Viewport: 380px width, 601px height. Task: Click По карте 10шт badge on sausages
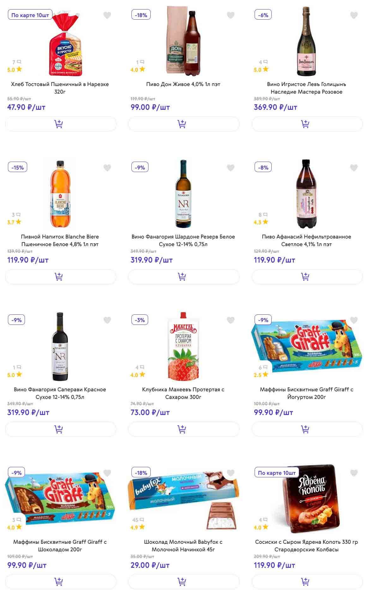pyautogui.click(x=277, y=473)
